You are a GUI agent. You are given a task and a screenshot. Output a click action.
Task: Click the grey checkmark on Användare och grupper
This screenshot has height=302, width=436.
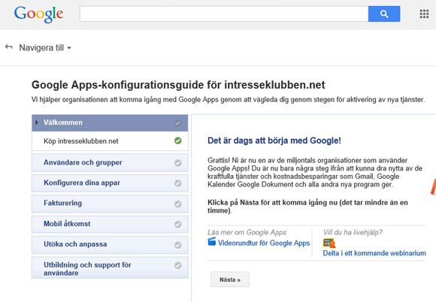(178, 163)
